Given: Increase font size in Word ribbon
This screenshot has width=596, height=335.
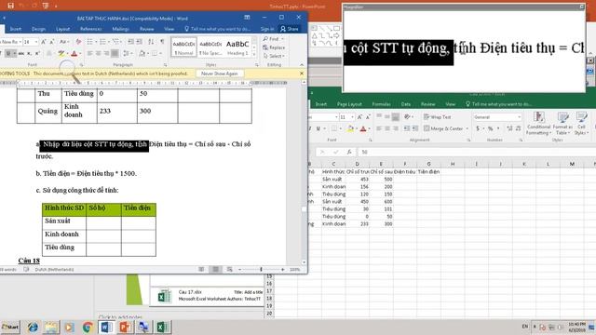Looking at the screenshot, I should pos(44,42).
